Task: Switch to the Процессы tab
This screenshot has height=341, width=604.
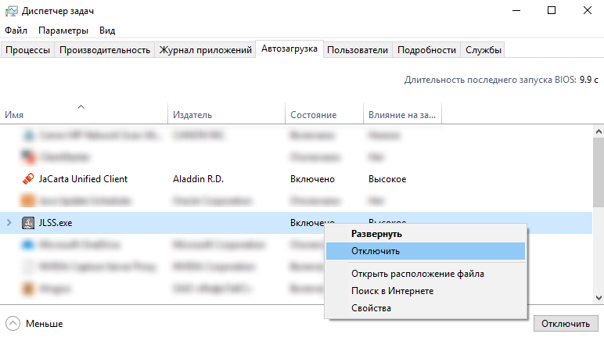Action: 28,50
